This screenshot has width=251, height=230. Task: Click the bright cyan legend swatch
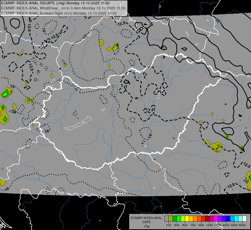click(x=236, y=219)
